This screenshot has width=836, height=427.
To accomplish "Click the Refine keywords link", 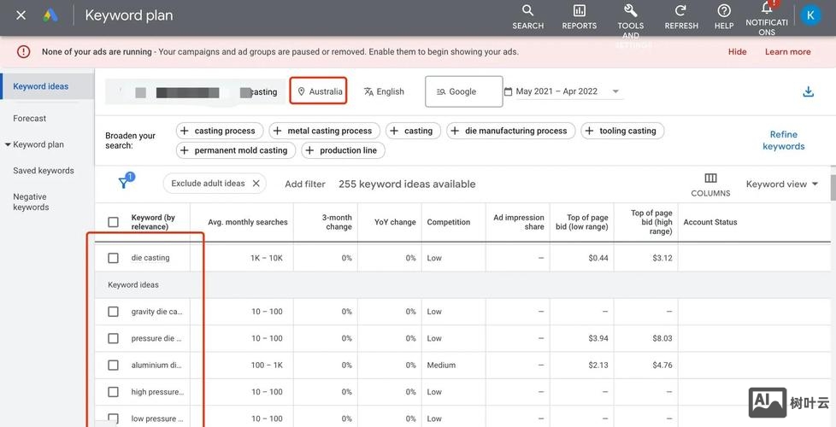I will (x=783, y=140).
